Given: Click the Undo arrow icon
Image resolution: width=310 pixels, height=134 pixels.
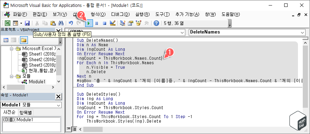Looking at the screenshot, I should pos(71,23).
